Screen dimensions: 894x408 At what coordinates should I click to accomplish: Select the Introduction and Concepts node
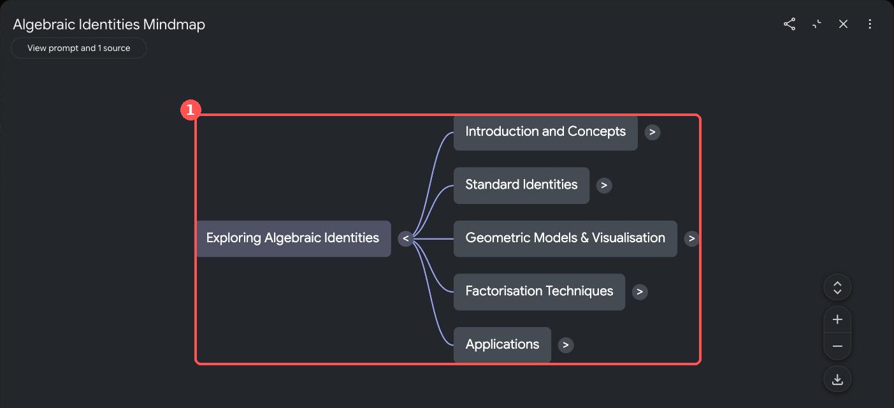tap(545, 132)
